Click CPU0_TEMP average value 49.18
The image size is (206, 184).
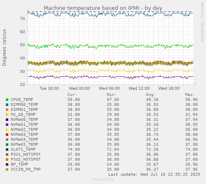click(152, 100)
